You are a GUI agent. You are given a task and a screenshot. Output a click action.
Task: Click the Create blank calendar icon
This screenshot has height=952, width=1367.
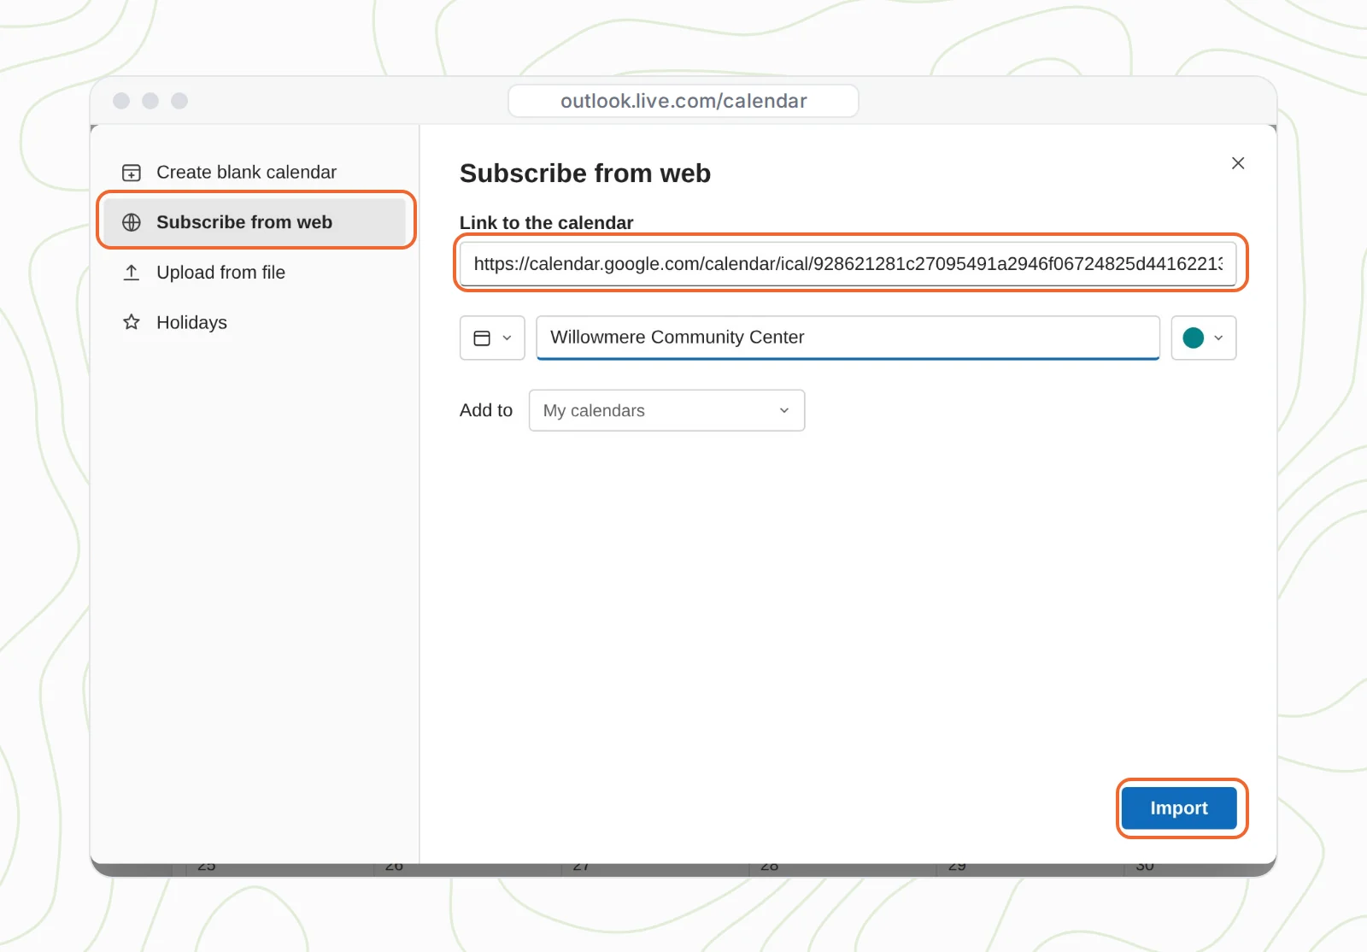(x=132, y=173)
